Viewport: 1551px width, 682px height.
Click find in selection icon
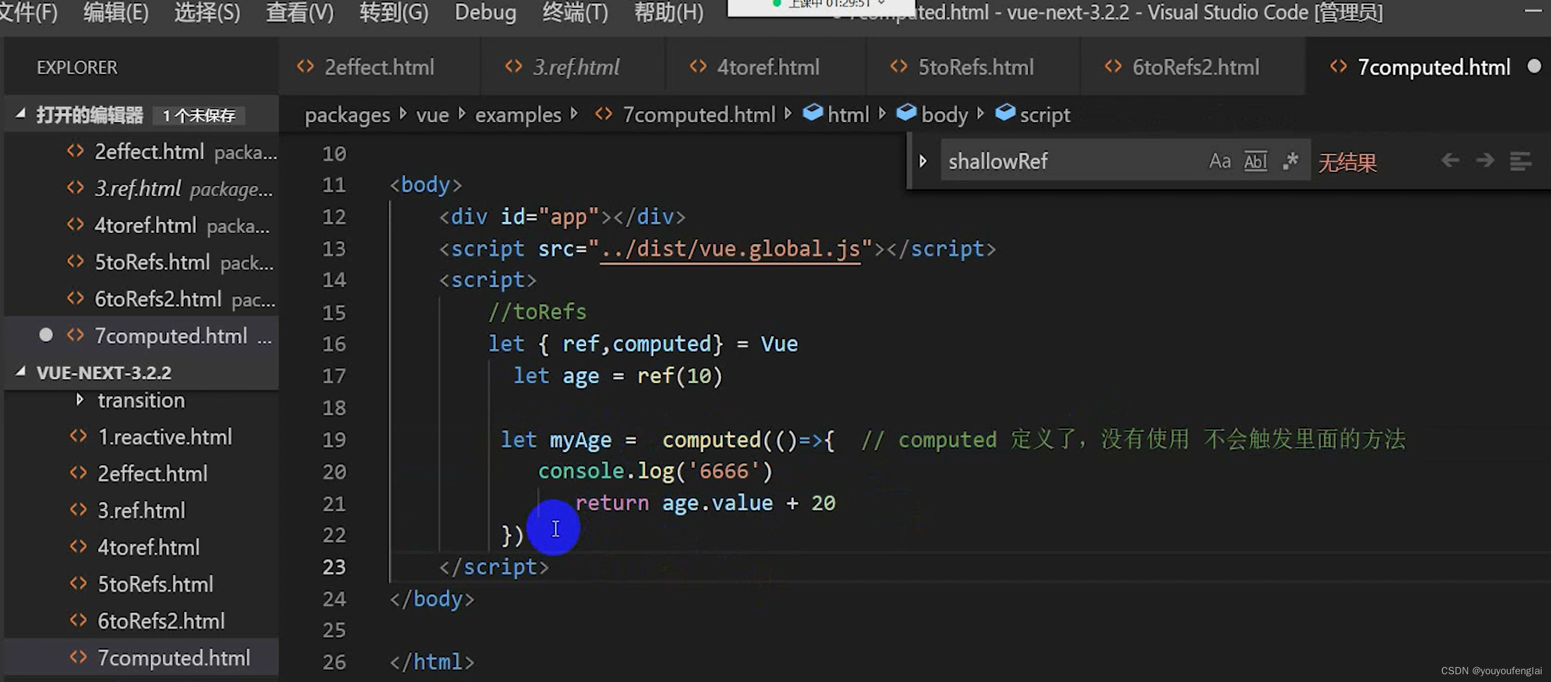pyautogui.click(x=1521, y=161)
